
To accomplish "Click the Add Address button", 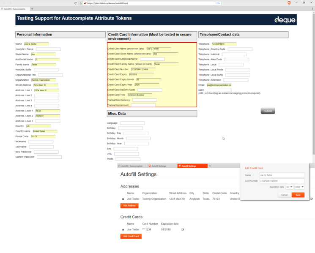I will 129,206.
